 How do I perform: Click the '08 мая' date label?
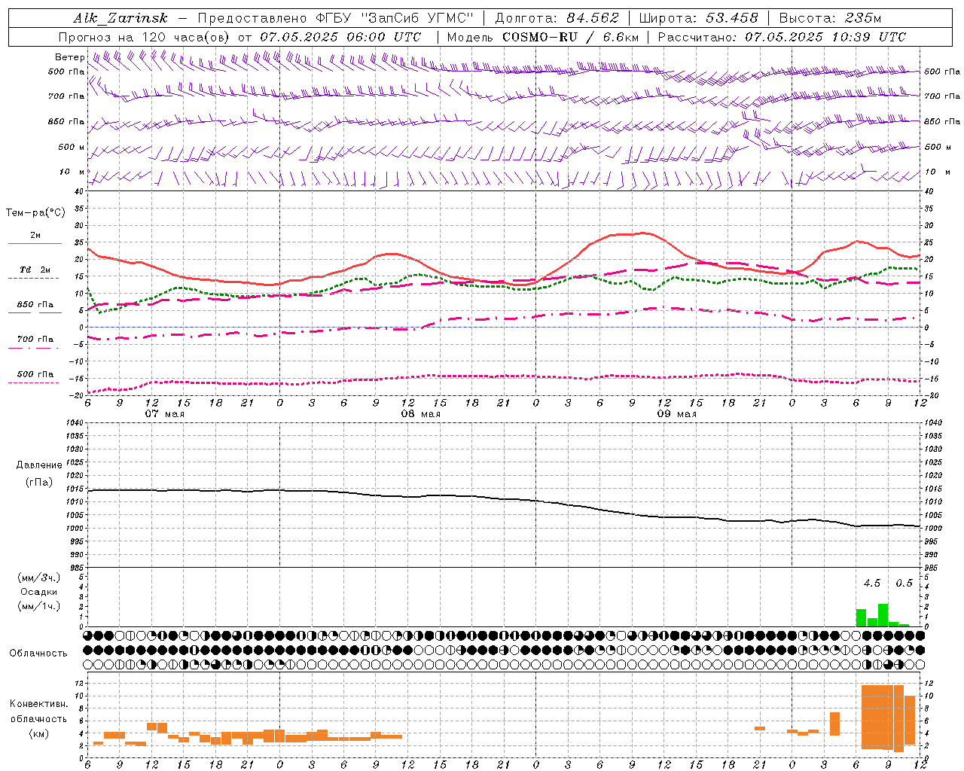[421, 414]
